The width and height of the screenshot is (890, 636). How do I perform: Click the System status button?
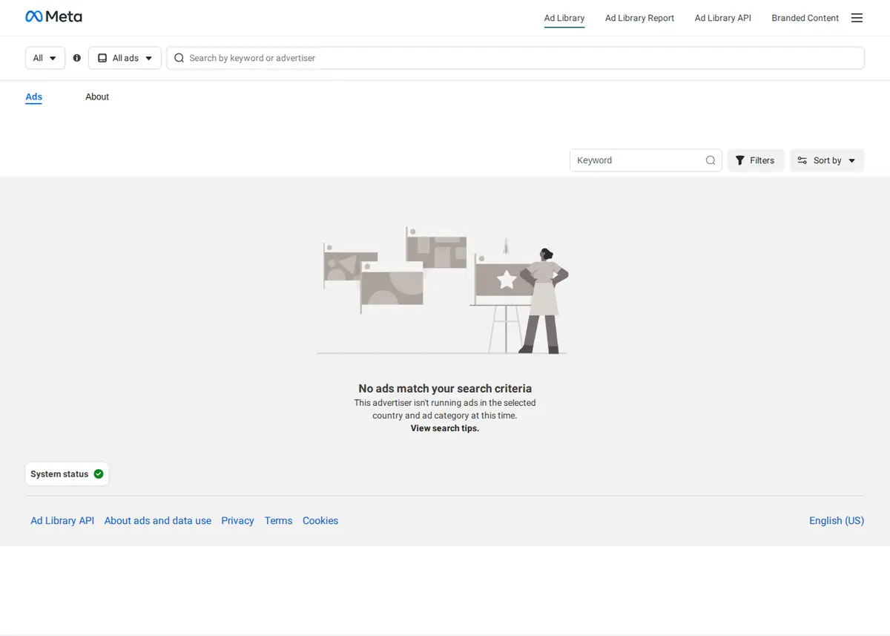coord(67,474)
